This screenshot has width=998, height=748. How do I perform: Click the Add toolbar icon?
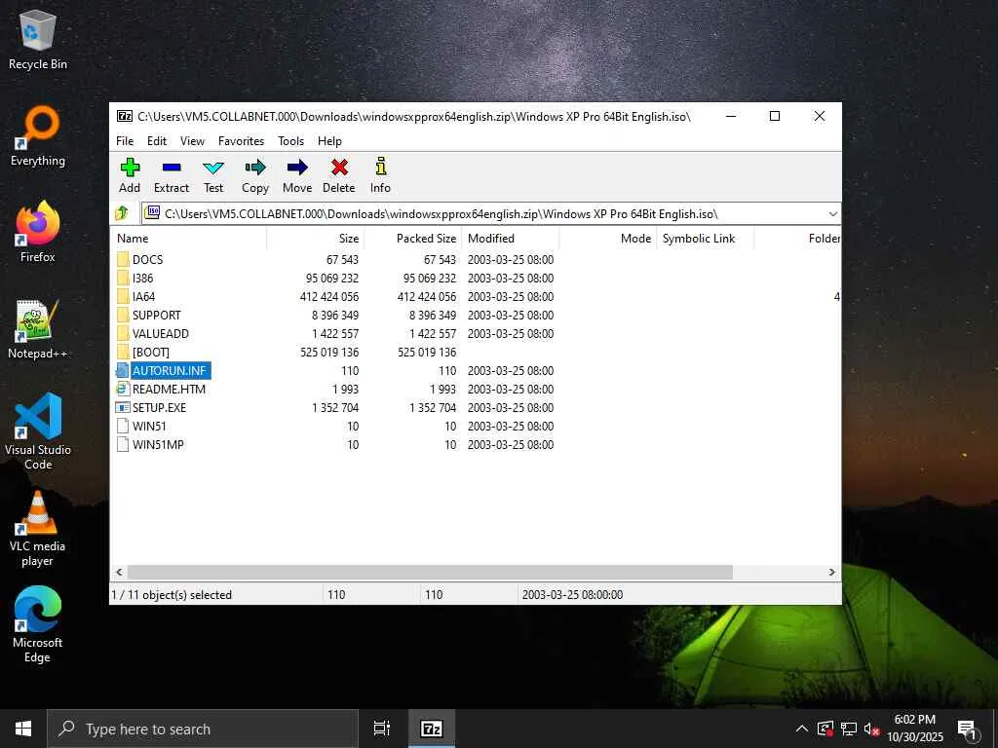click(130, 168)
